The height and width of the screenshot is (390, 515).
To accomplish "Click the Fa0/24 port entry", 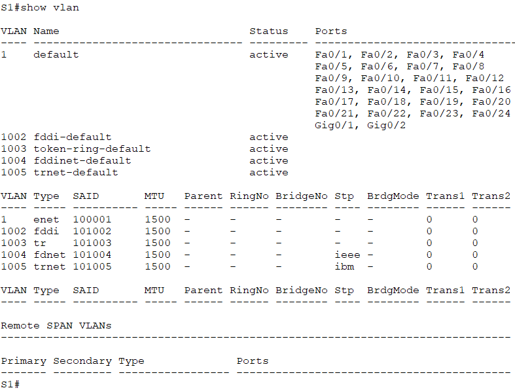I will point(491,113).
